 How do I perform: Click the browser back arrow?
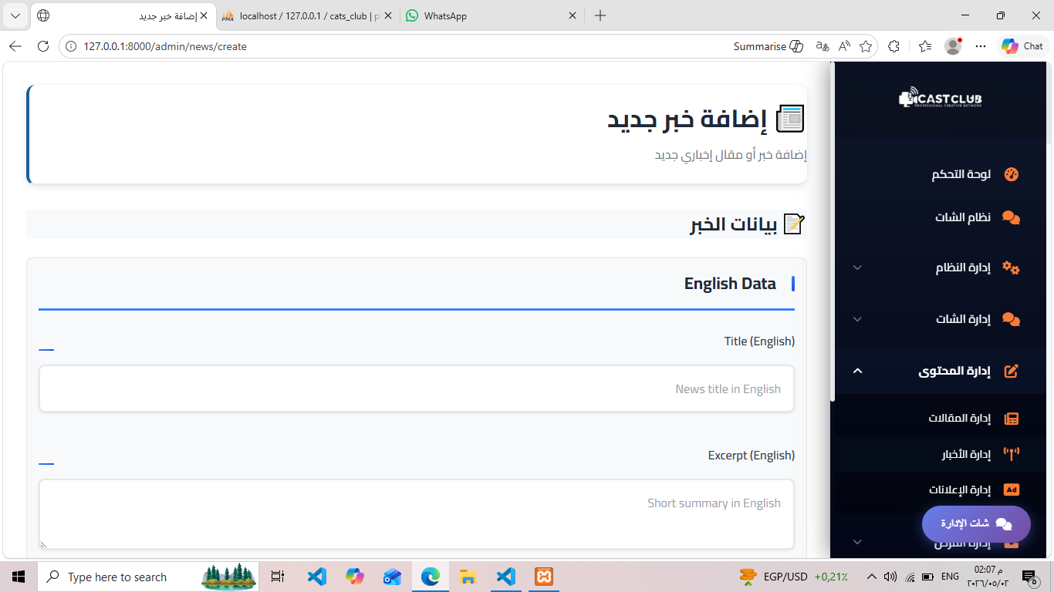15,46
